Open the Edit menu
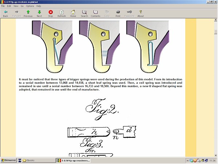218x164 pixels. pos(9,6)
